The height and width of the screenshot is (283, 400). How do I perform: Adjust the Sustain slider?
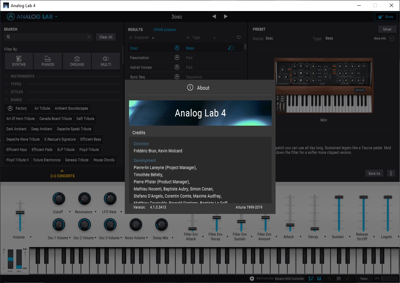point(339,197)
